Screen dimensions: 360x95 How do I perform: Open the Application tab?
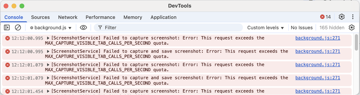(x=163, y=17)
